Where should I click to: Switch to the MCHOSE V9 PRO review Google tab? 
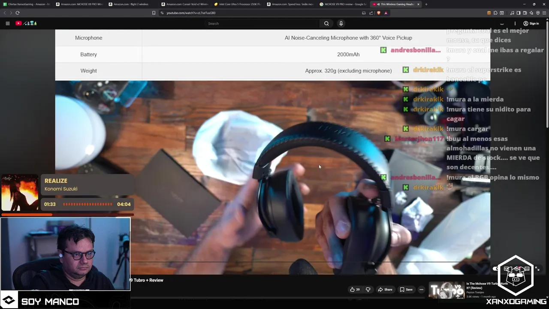point(343,4)
